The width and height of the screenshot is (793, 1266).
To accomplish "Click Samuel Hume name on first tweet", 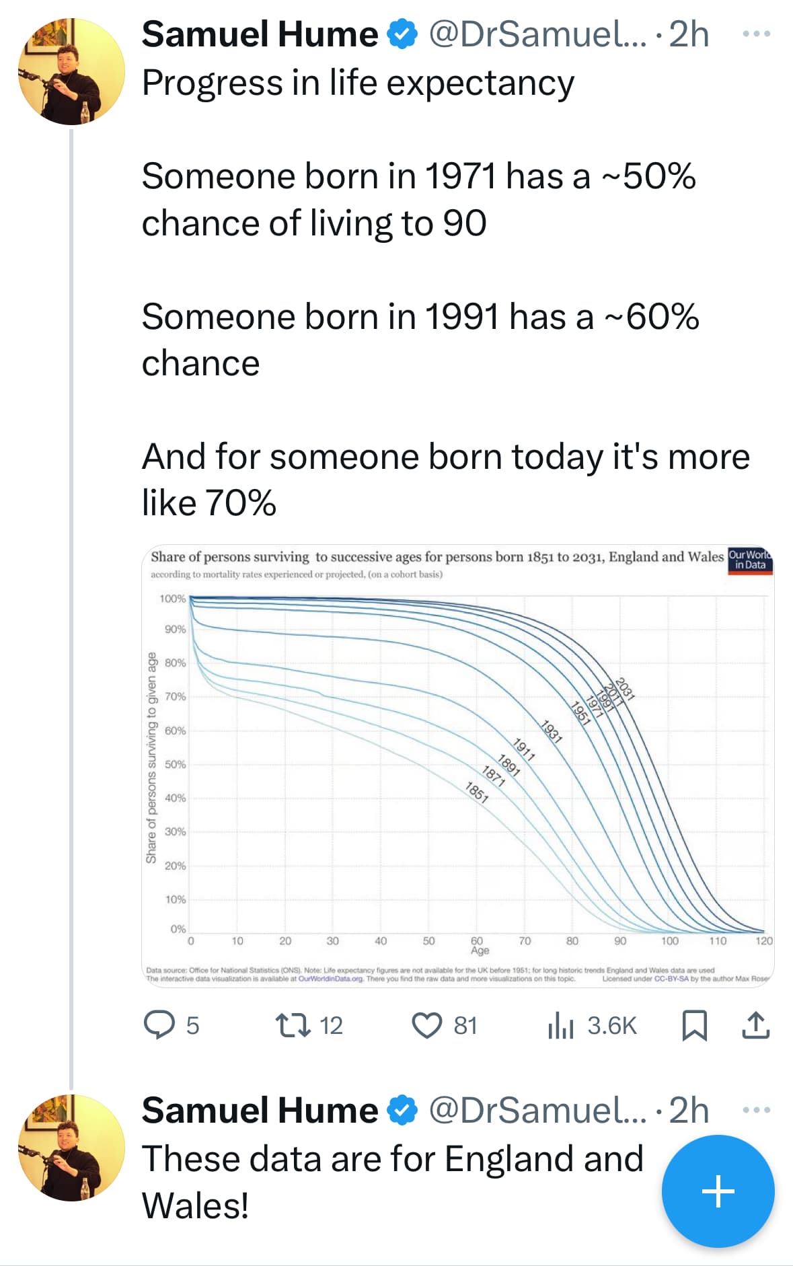I will pyautogui.click(x=260, y=34).
